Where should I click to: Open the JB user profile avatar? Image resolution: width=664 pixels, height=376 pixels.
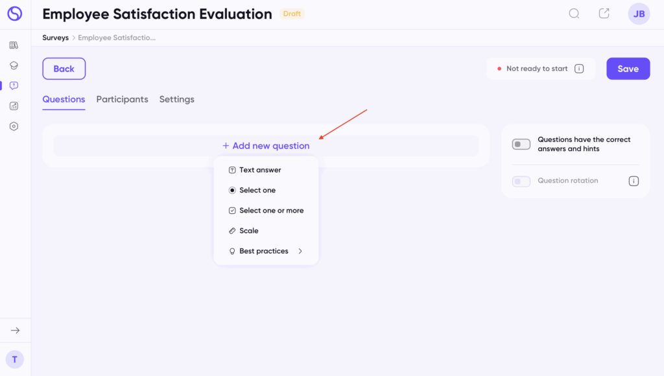pyautogui.click(x=639, y=14)
